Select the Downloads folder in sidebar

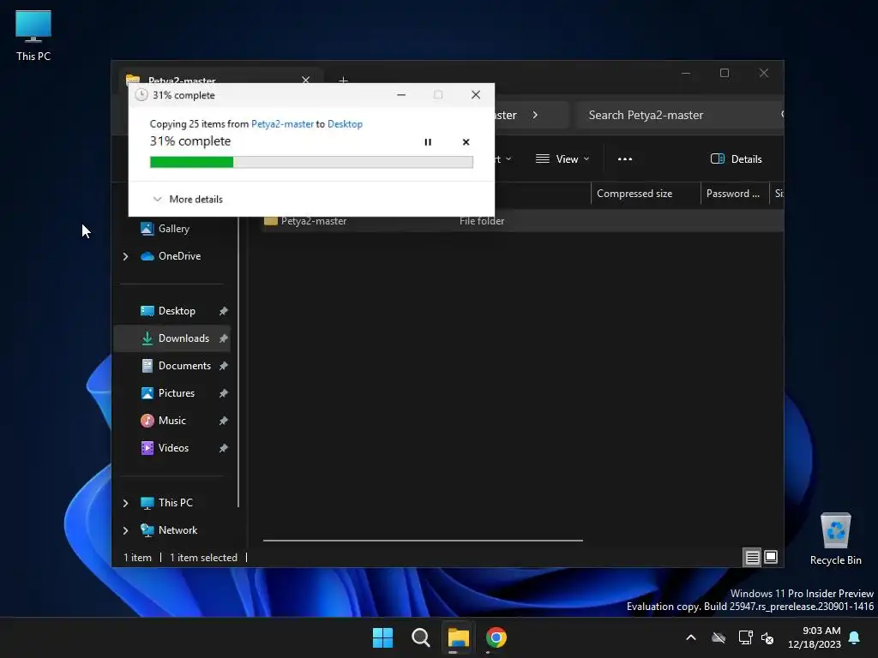point(171,338)
